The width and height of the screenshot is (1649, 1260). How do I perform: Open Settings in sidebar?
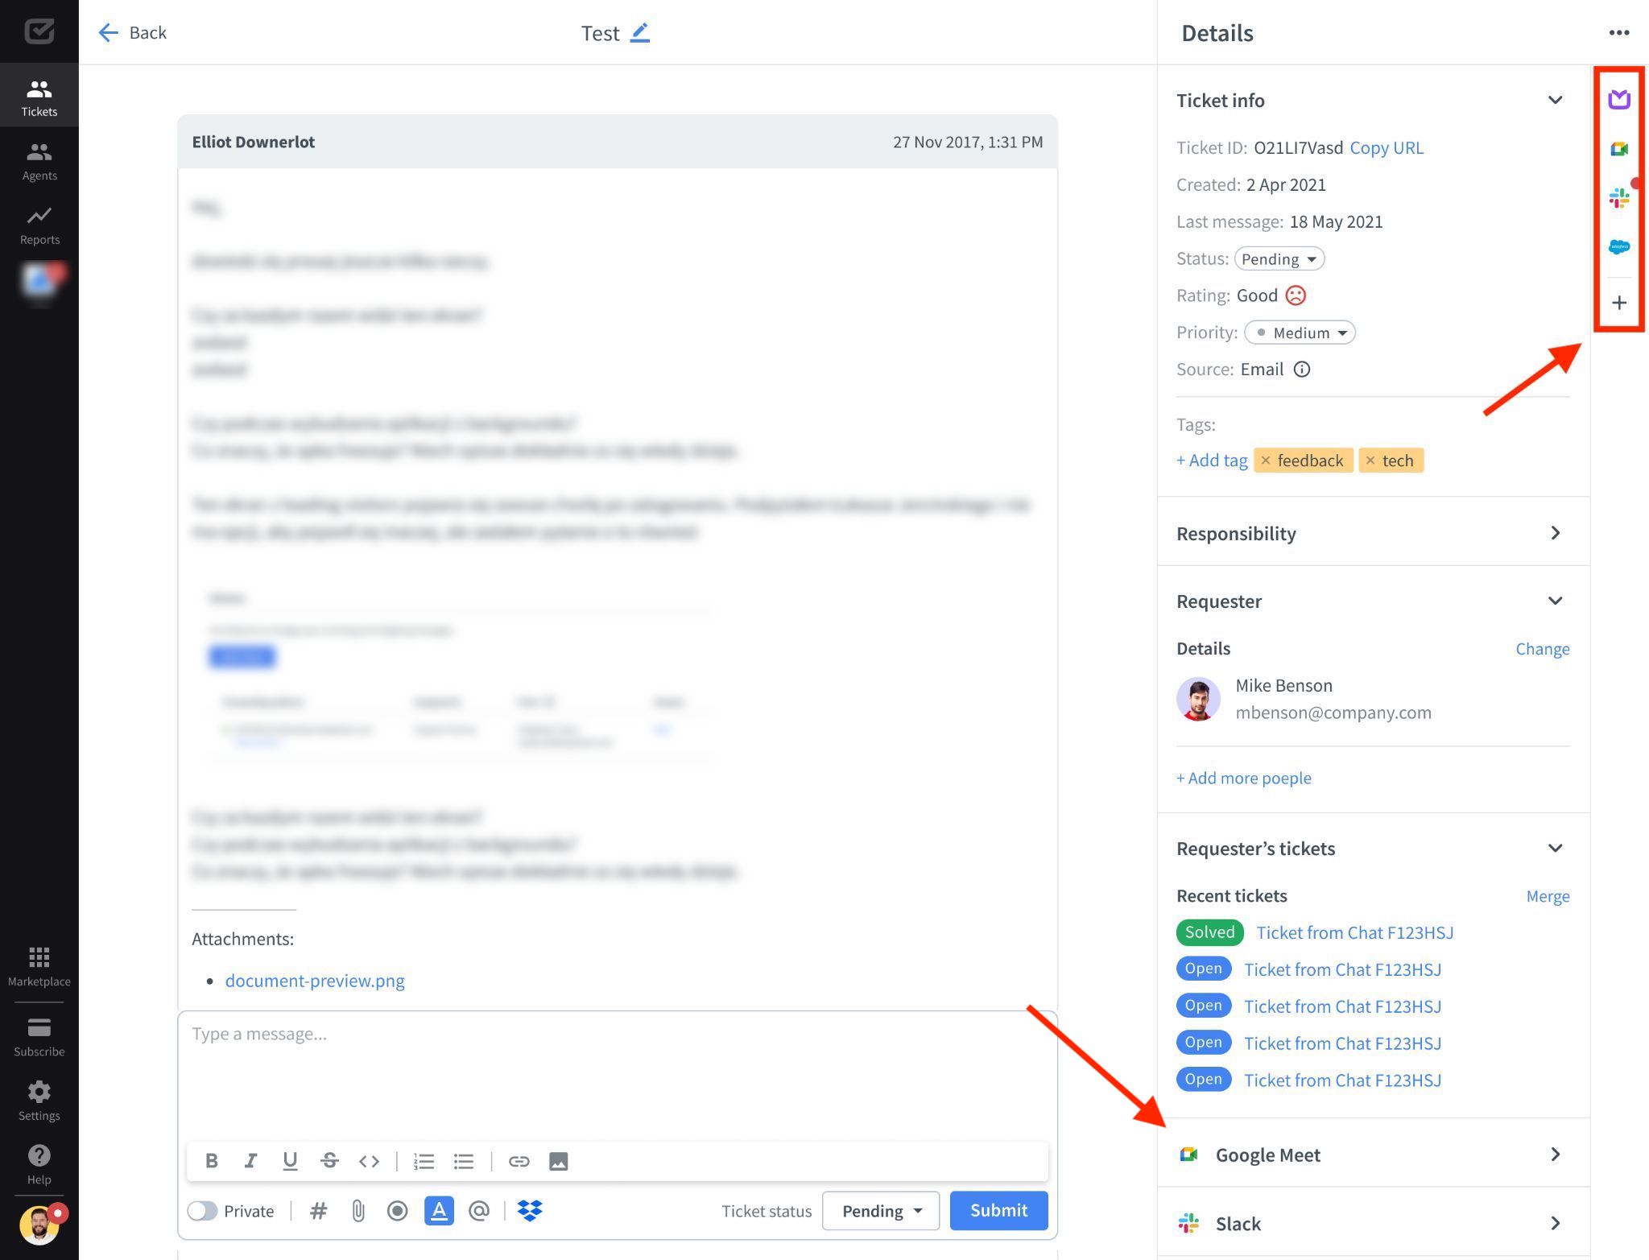(39, 1101)
